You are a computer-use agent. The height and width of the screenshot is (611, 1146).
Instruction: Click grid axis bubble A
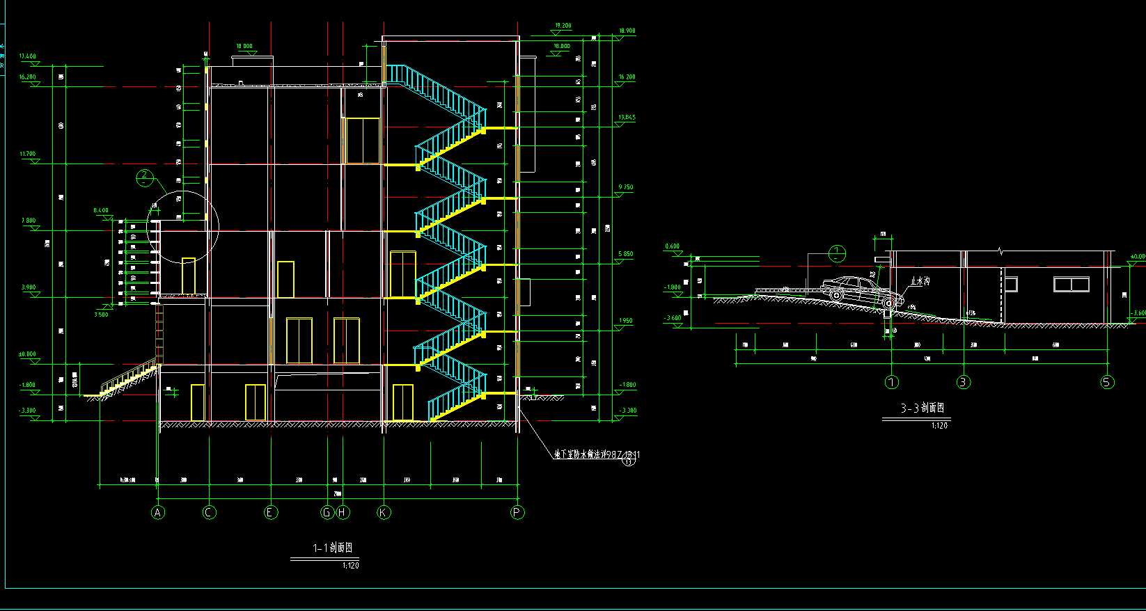point(158,513)
